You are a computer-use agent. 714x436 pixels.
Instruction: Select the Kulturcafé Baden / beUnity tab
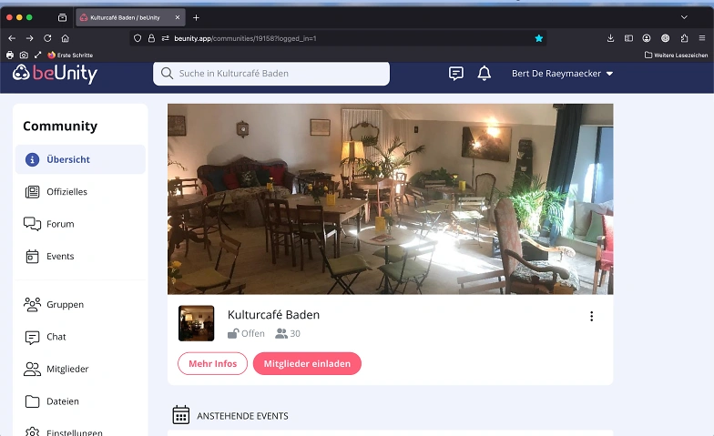tap(130, 17)
